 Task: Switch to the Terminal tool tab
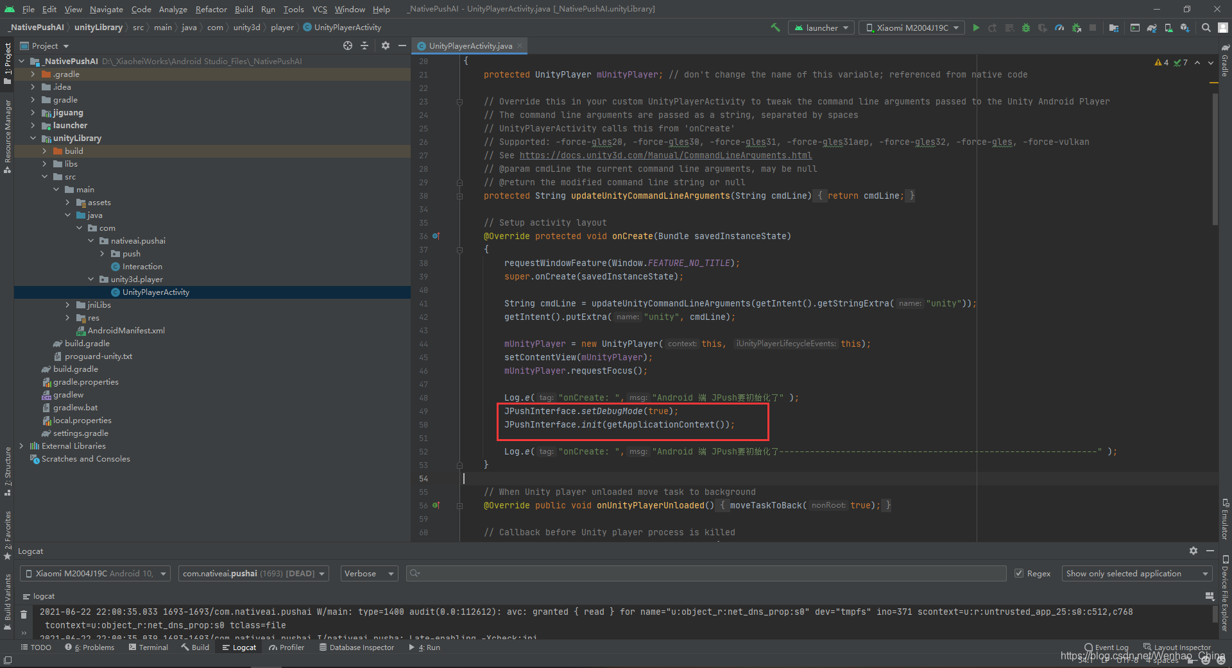coord(148,647)
